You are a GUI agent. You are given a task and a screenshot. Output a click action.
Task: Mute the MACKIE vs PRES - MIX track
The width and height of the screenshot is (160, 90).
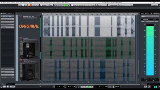(19, 16)
